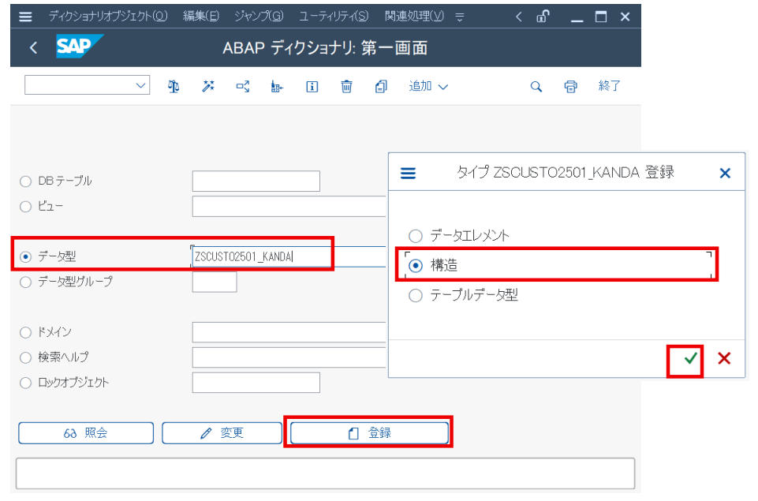Click the 検索ヘルプ input field
Screen dimensions: 758x501
pos(289,357)
